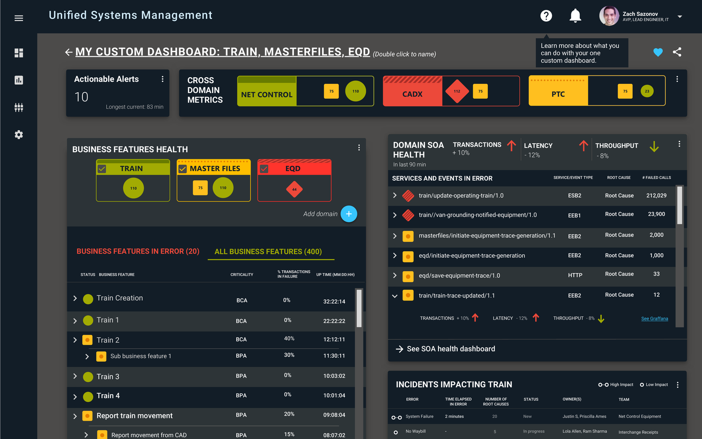Select the No Waybill incident marker
Image resolution: width=702 pixels, height=439 pixels.
396,432
